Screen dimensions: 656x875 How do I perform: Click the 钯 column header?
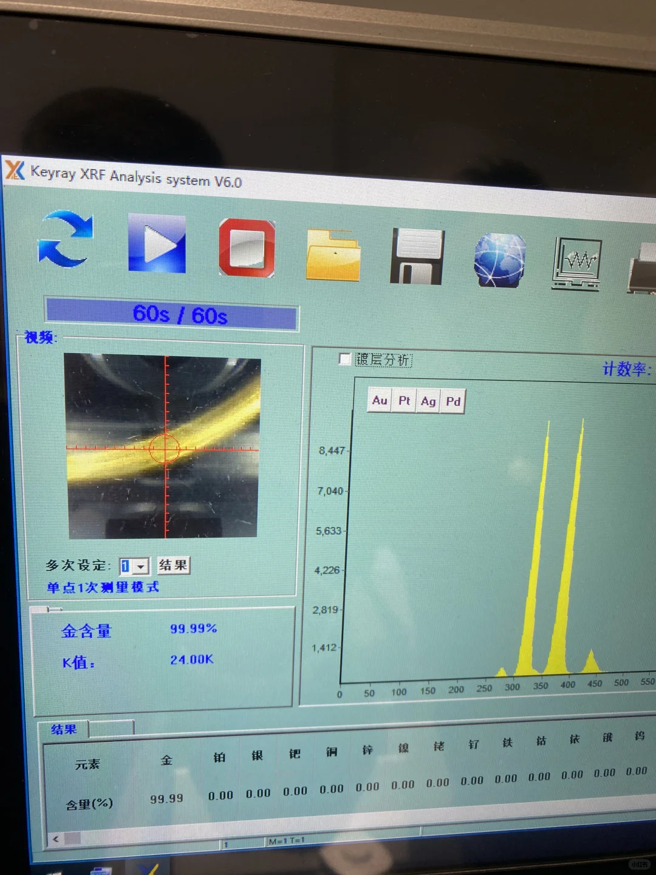295,753
